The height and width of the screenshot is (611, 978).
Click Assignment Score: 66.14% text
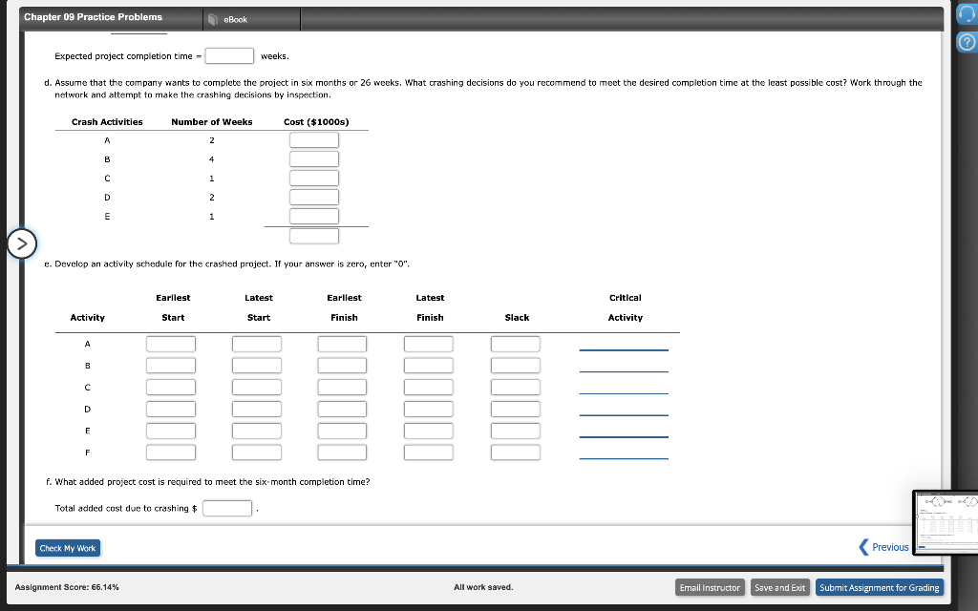click(67, 587)
